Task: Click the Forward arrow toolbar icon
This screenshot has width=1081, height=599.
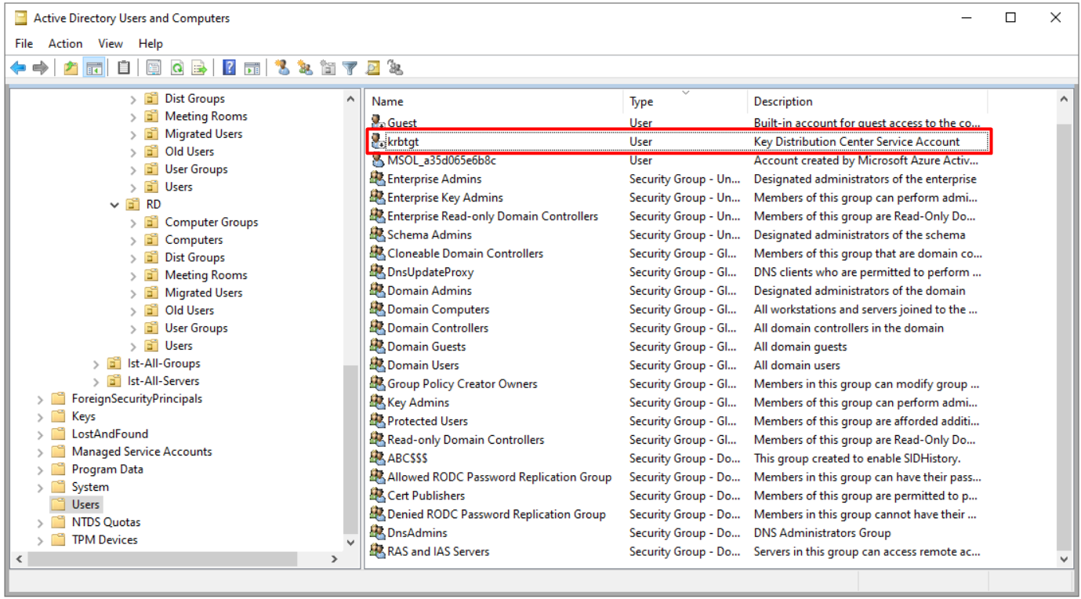Action: coord(40,68)
